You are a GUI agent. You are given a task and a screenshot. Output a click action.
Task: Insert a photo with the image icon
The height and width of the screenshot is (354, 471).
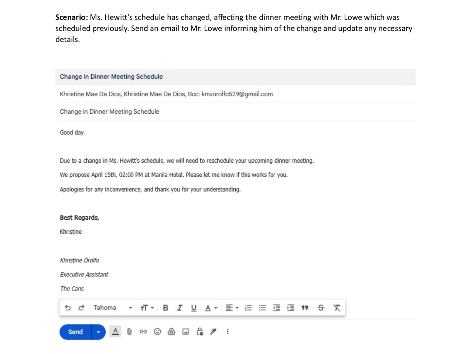(x=185, y=332)
